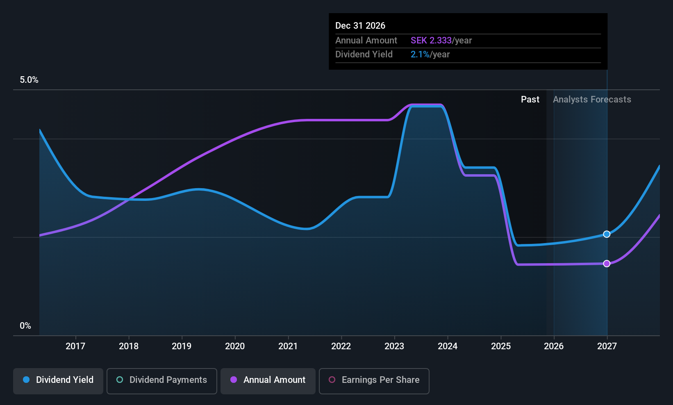Click the Analysts Forecasts label
This screenshot has width=673, height=405.
pos(592,100)
